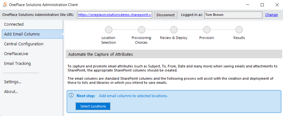Click the Review & Deploy step circle
This screenshot has width=283, height=116.
[174, 30]
